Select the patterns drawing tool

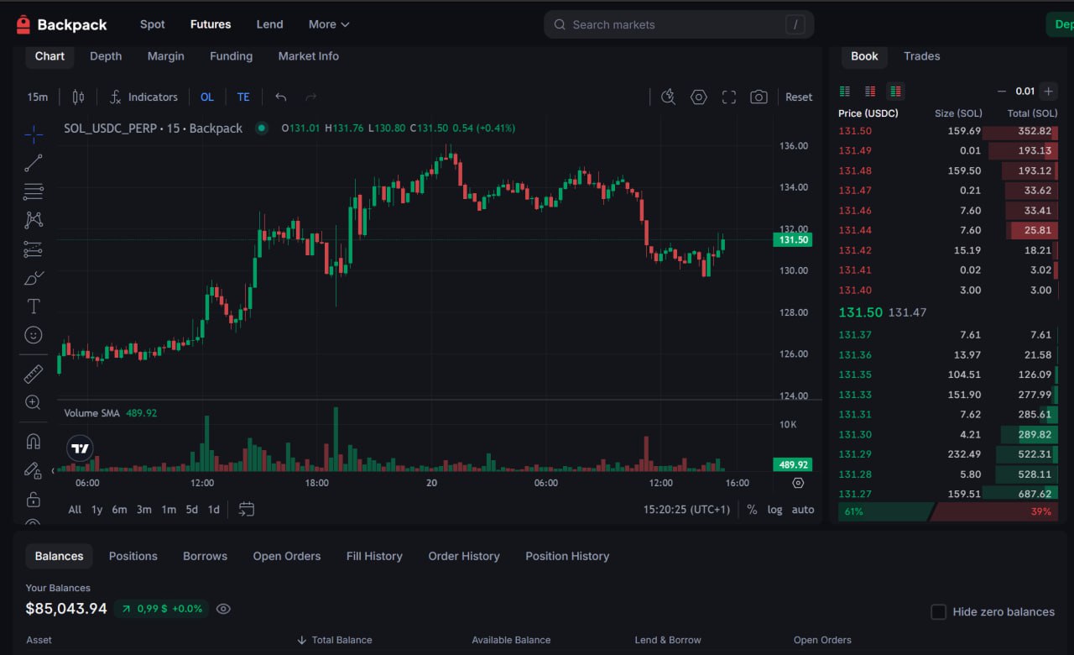pyautogui.click(x=34, y=220)
